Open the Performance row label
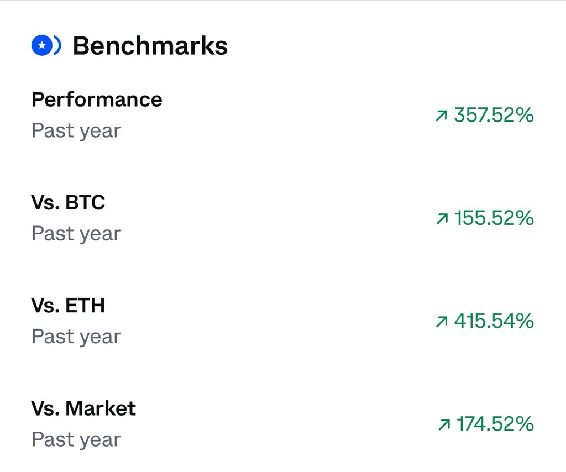The height and width of the screenshot is (472, 566). [x=97, y=99]
